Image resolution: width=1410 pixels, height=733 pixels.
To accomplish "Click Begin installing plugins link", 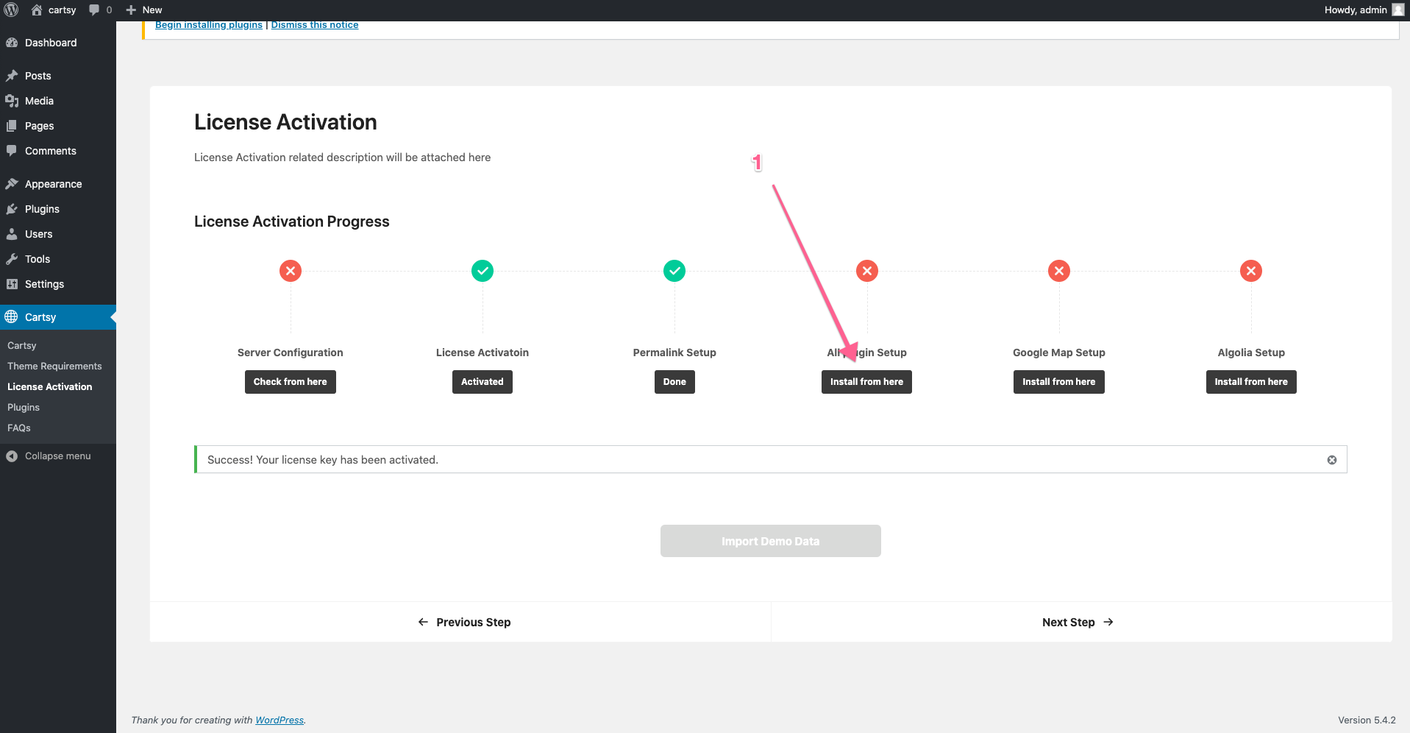I will pos(209,25).
